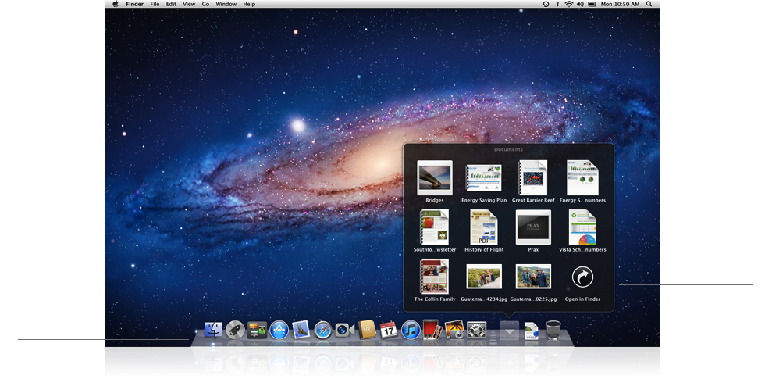Screen dimensions: 765x379
Task: Open the Trash in the Dock
Action: [553, 331]
